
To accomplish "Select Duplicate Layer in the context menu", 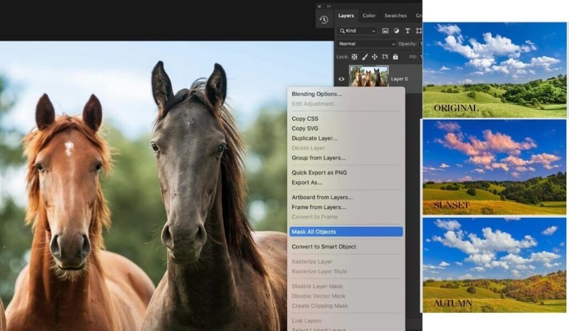I will pos(315,138).
